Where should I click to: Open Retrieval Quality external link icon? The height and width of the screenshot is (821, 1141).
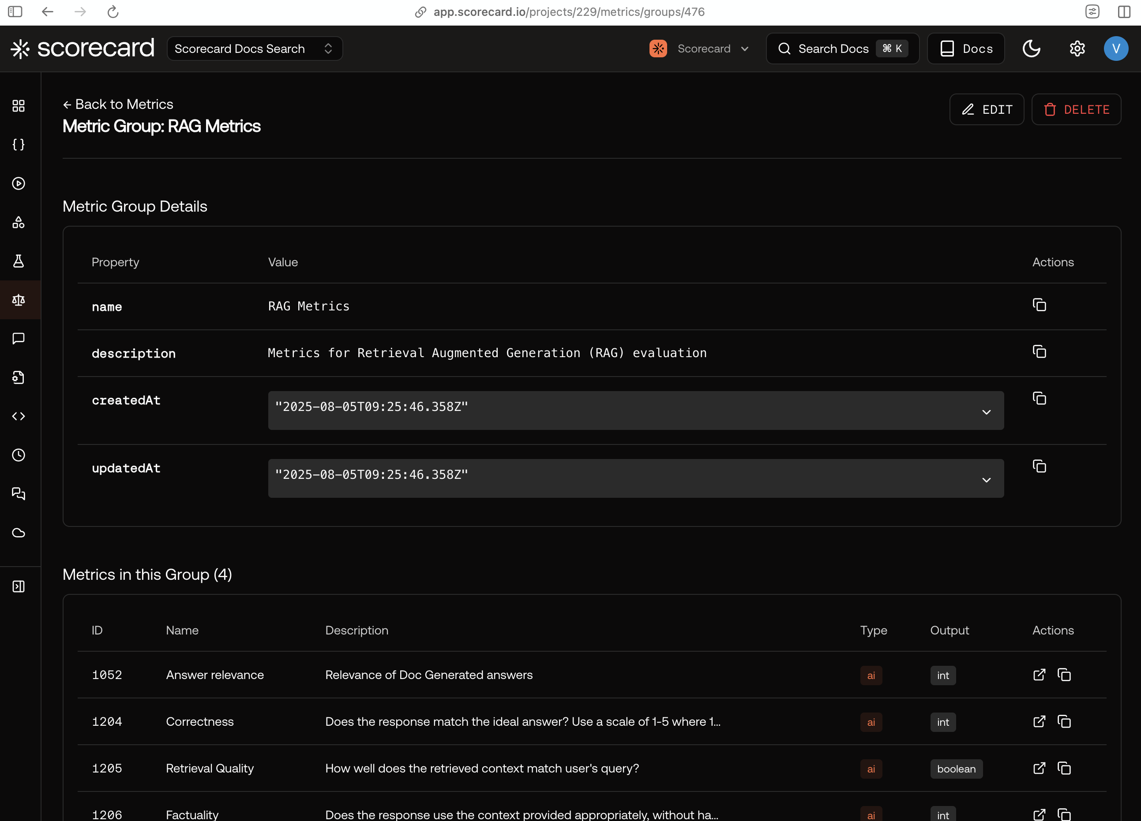coord(1040,768)
